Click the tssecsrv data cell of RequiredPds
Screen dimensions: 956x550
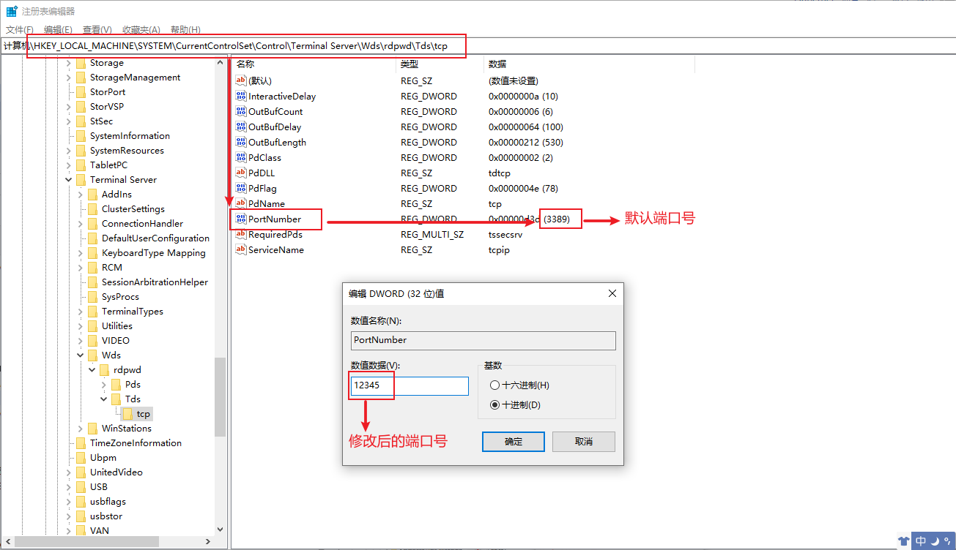[506, 234]
